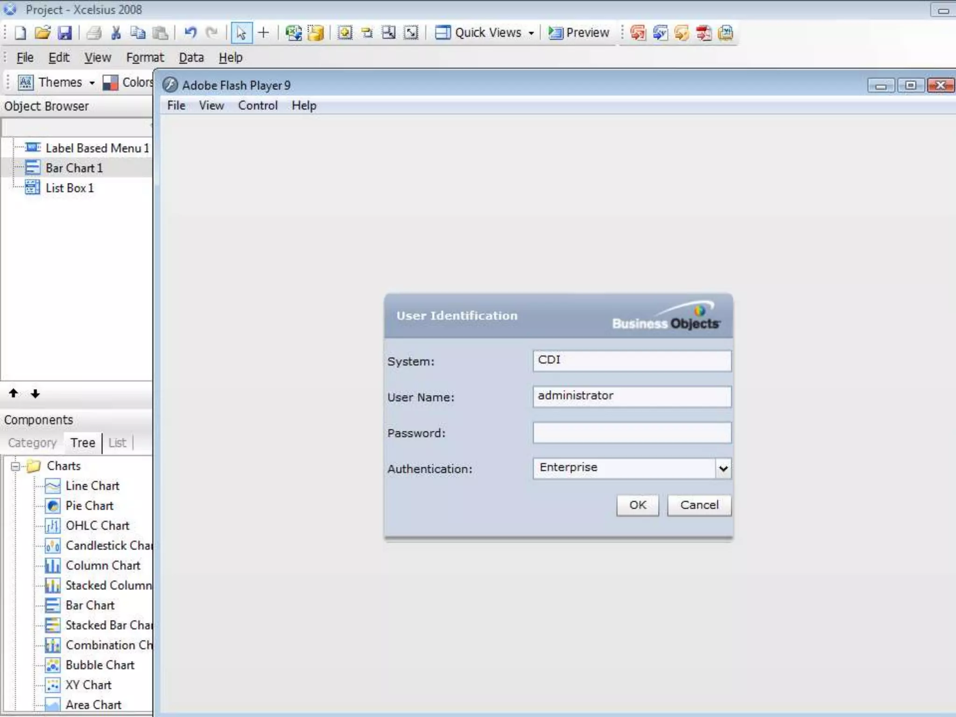Move object down with the down arrow

(x=35, y=394)
